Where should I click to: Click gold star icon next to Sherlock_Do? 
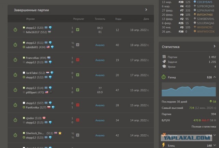[x=60, y=133]
